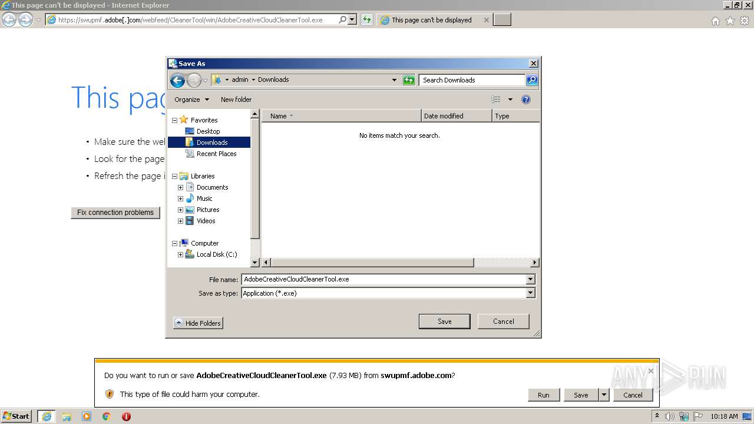Screen dimensions: 754x424
Task: Collapse the Computer tree node
Action: click(174, 243)
